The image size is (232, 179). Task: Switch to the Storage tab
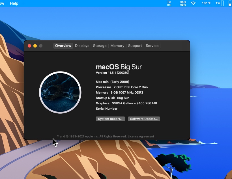(100, 46)
